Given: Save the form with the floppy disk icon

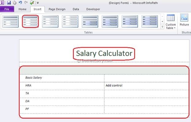Looking at the screenshot, I should tap(9, 2).
